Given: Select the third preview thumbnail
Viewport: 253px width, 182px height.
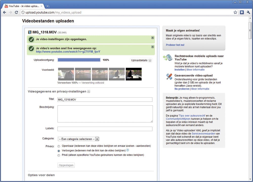Looking at the screenshot, I should pyautogui.click(x=100, y=74).
